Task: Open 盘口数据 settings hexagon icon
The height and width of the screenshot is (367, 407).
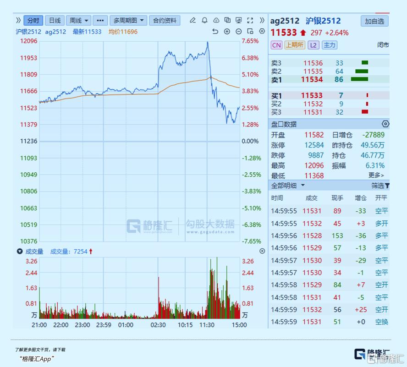Action: tap(385, 124)
